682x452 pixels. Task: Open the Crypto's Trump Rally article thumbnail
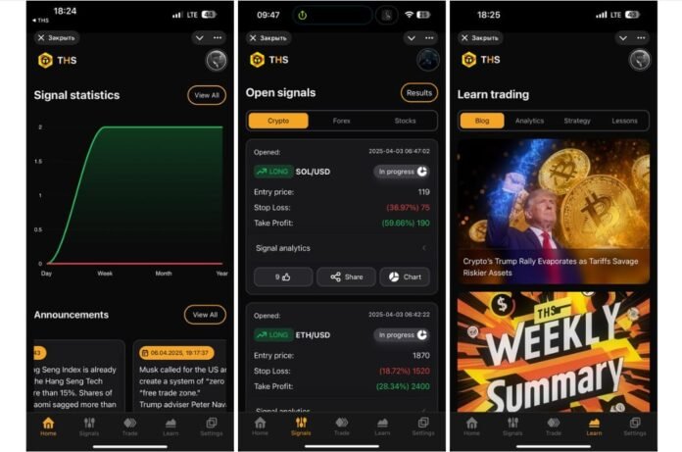click(x=554, y=212)
